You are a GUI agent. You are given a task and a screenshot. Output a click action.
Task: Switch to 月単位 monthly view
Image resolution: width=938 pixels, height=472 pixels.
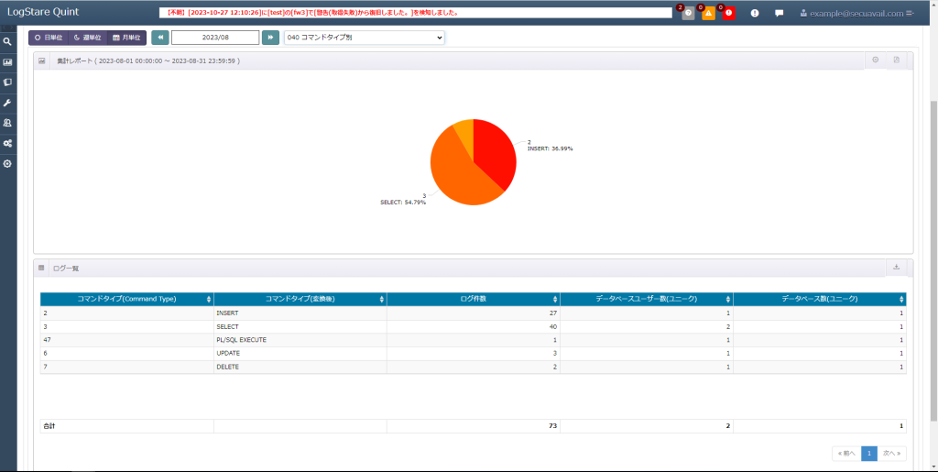(x=126, y=38)
